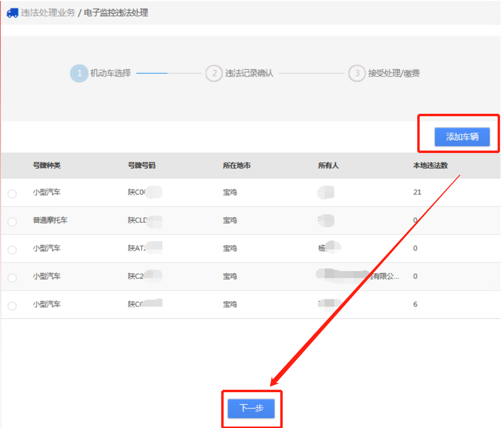Choose the radio button for plate 陕AT

click(x=12, y=250)
